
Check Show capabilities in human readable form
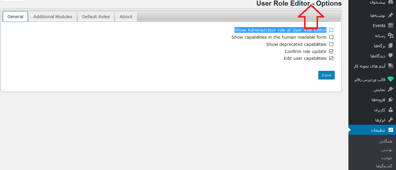pyautogui.click(x=331, y=37)
